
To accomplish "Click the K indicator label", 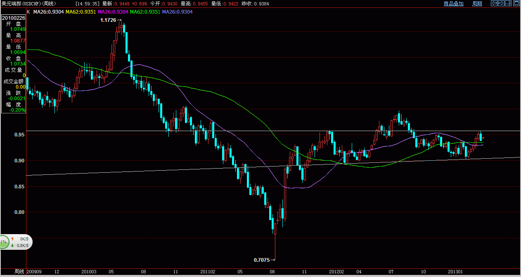I will pos(28,12).
